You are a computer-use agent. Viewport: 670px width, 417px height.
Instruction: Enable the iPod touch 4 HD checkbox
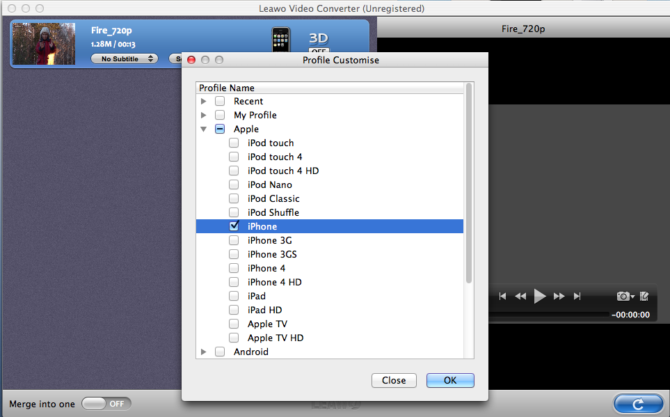pyautogui.click(x=234, y=171)
